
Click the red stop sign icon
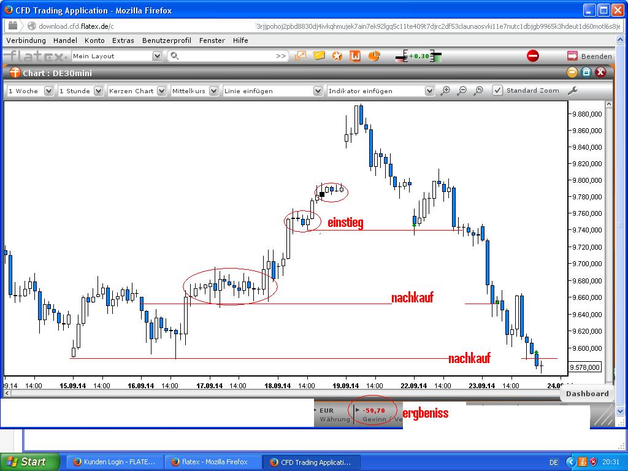(533, 56)
